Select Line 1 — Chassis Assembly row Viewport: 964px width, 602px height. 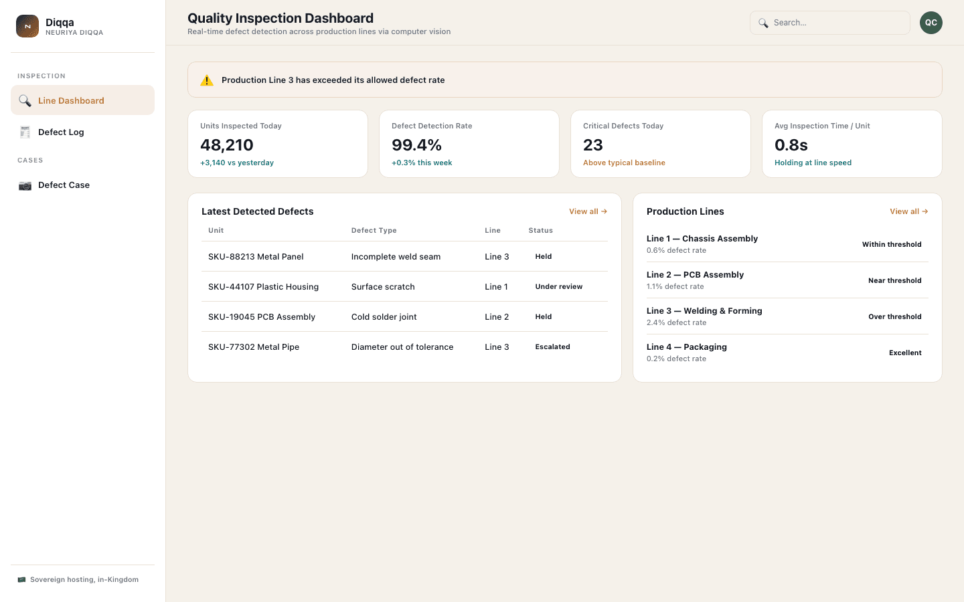click(x=787, y=244)
